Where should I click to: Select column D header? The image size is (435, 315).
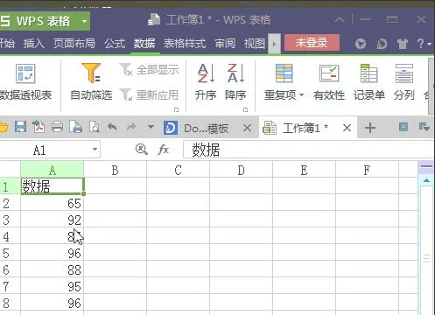[241, 170]
